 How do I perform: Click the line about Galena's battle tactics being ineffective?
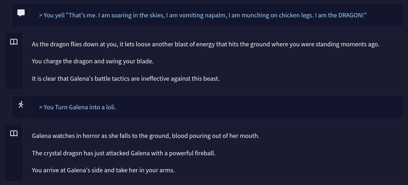[126, 79]
